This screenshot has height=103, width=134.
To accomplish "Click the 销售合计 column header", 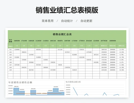I will pyautogui.click(x=104, y=46).
